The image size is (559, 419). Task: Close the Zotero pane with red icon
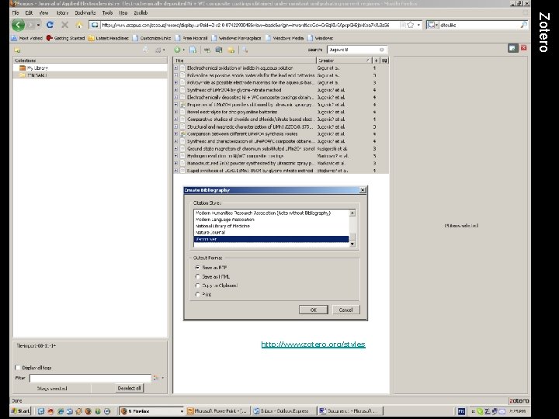point(524,48)
